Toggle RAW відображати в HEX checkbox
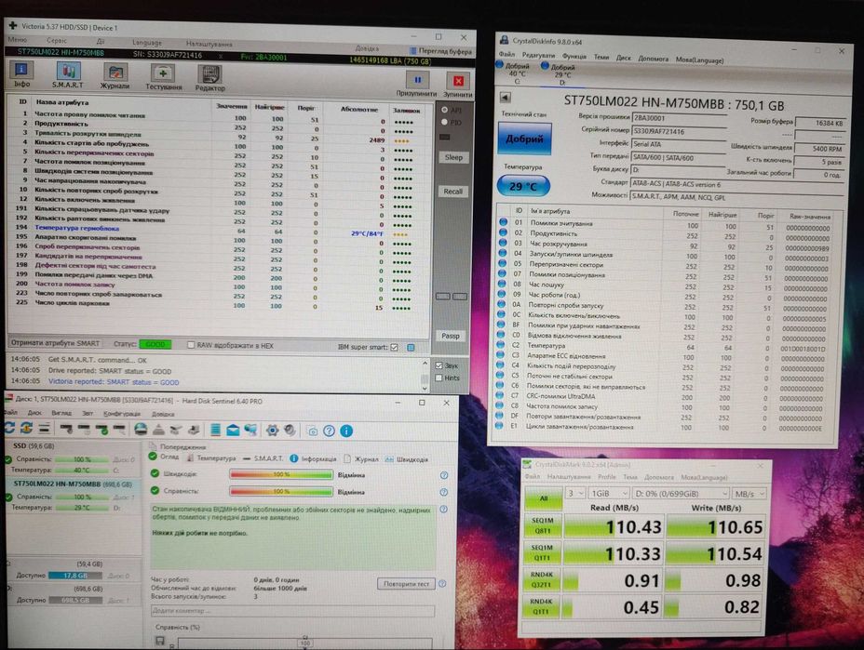The width and height of the screenshot is (864, 650). click(191, 345)
